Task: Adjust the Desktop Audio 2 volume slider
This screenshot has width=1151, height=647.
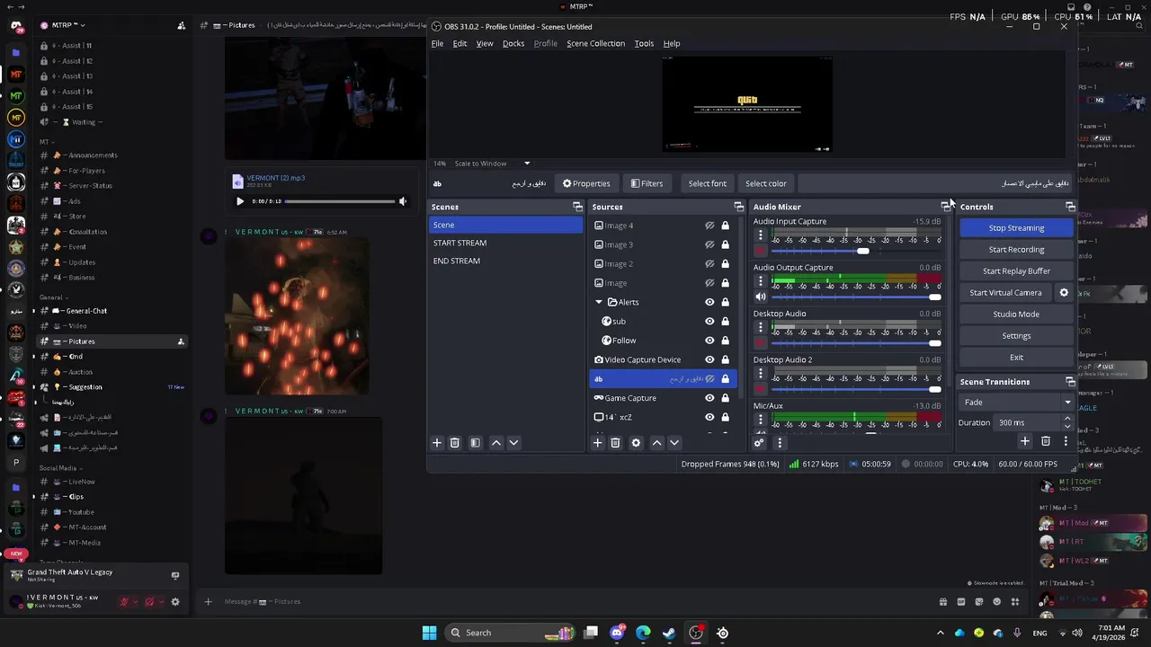Action: [x=856, y=389]
